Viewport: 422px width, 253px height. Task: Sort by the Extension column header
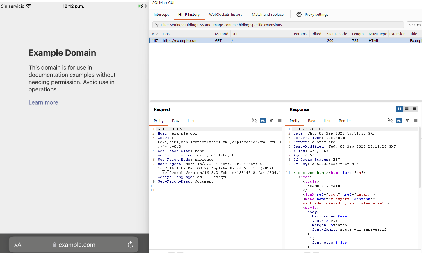coord(397,34)
